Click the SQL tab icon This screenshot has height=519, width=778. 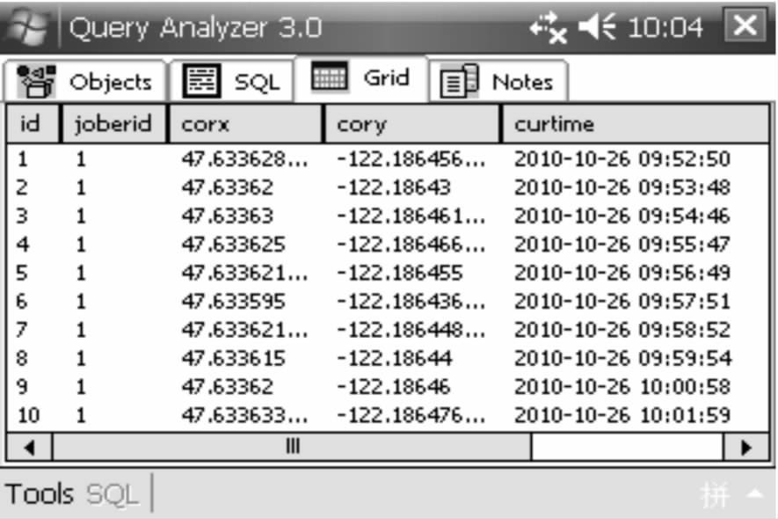point(201,80)
